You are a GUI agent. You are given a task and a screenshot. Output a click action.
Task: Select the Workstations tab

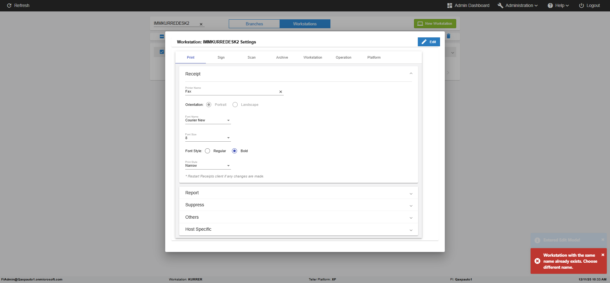click(x=305, y=24)
